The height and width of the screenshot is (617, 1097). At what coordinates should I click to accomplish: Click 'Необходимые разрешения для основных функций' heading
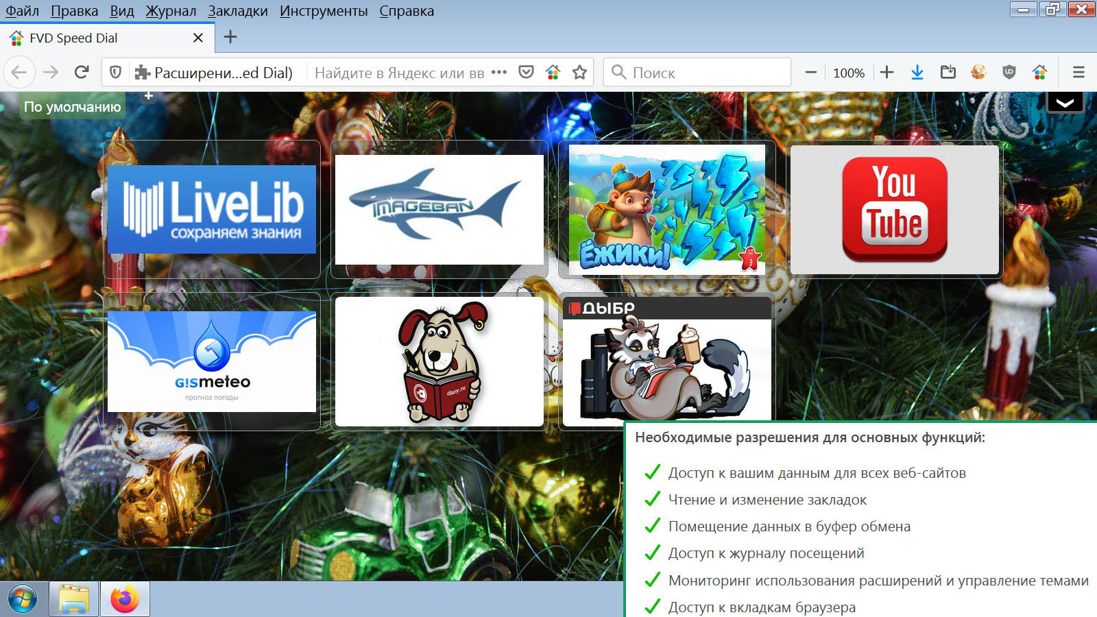click(810, 437)
